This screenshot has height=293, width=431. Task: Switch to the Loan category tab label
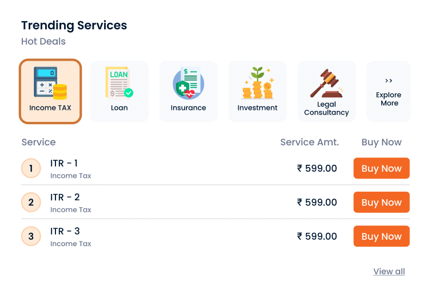pos(119,108)
